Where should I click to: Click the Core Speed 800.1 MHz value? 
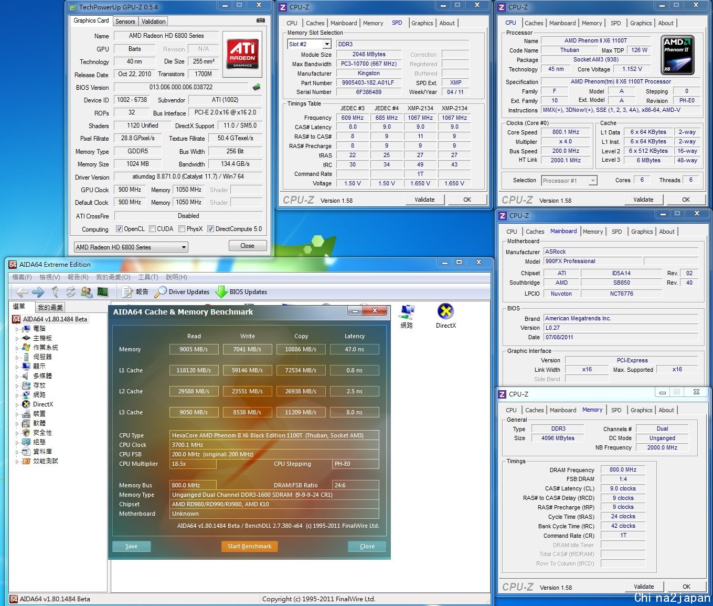[566, 132]
